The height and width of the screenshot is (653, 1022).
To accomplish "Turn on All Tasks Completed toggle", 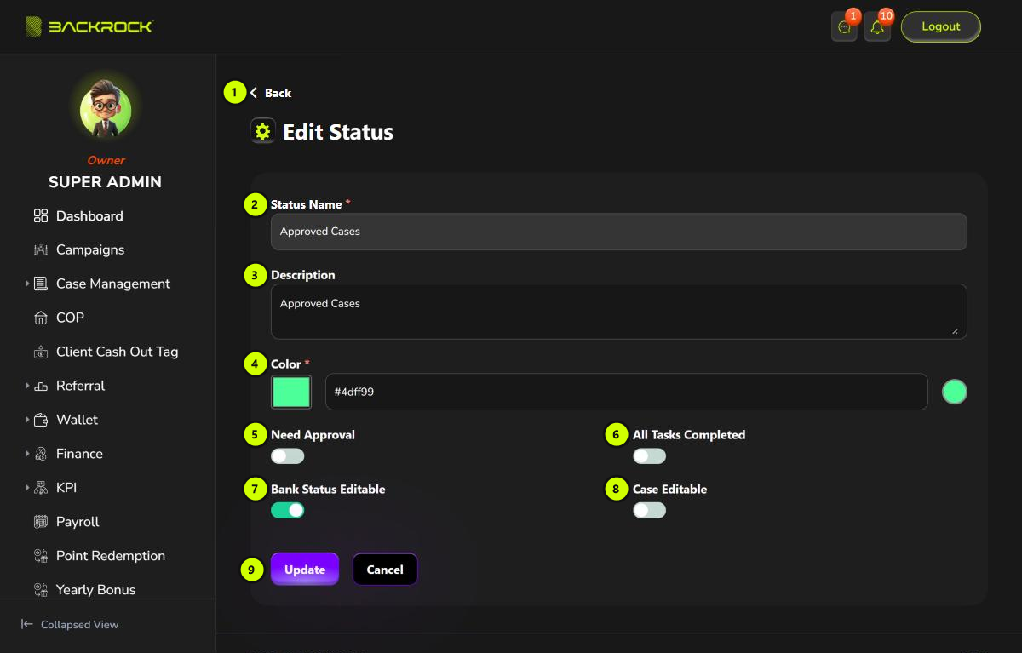I will point(649,456).
